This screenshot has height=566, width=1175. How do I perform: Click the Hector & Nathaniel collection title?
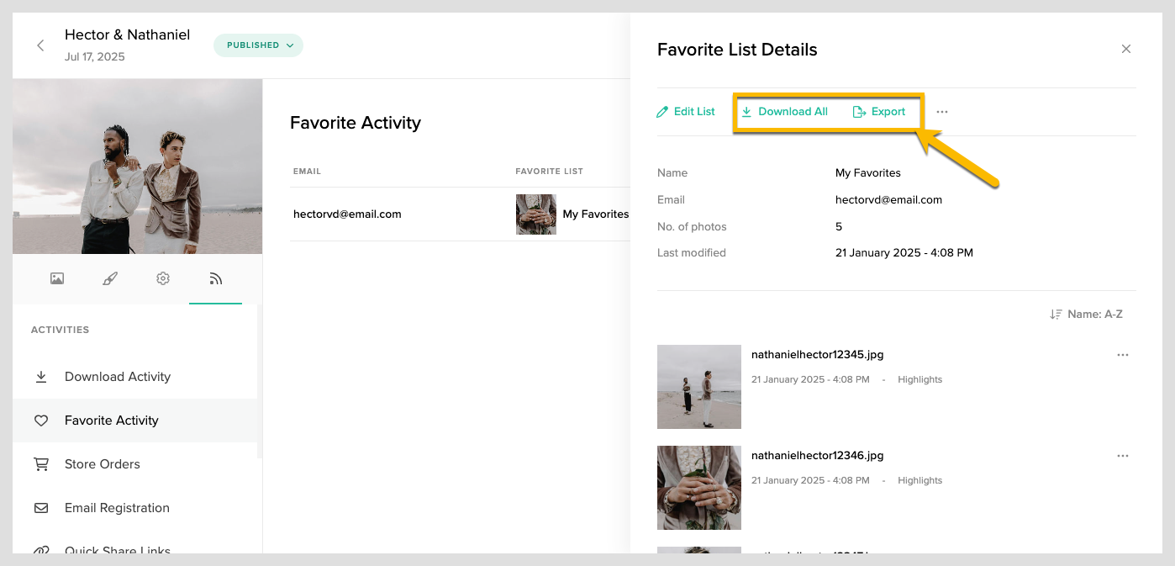coord(128,34)
